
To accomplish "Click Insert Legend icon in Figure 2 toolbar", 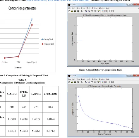I will [x=105, y=11].
